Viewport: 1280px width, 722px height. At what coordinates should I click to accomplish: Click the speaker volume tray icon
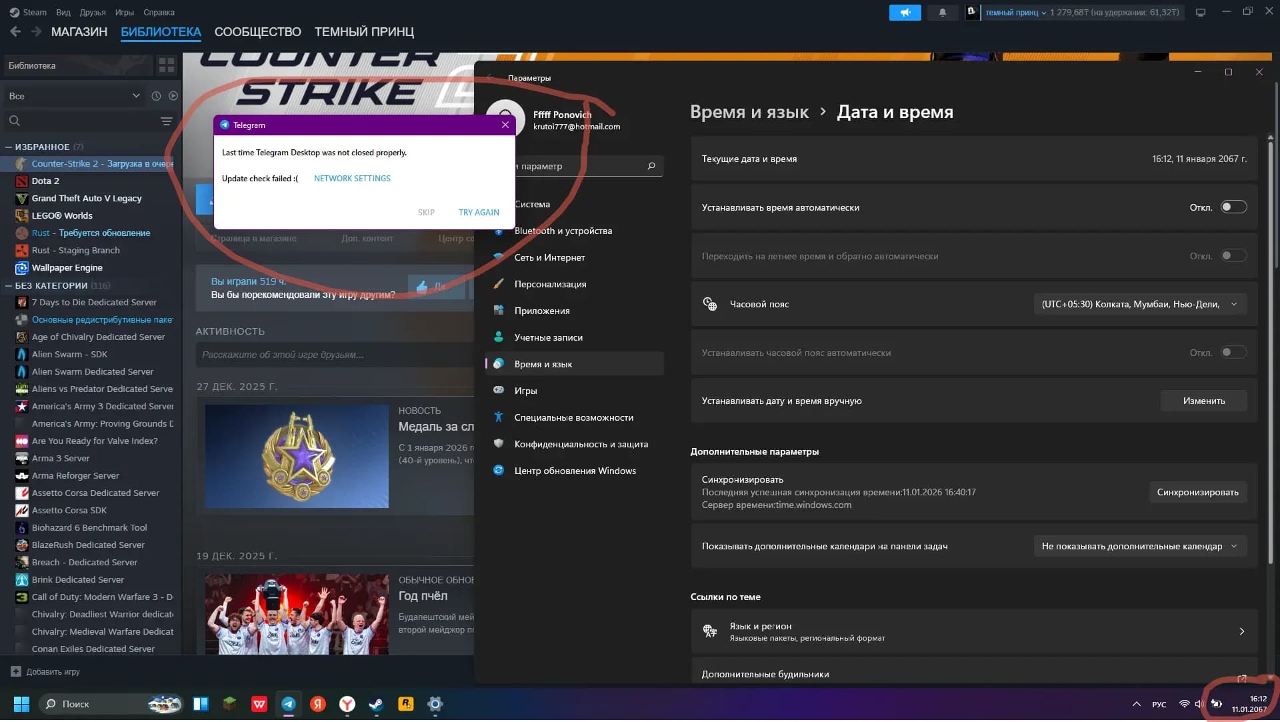[1200, 704]
